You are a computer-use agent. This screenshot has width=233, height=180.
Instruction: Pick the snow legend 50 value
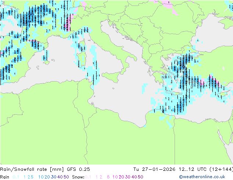tap(140, 177)
